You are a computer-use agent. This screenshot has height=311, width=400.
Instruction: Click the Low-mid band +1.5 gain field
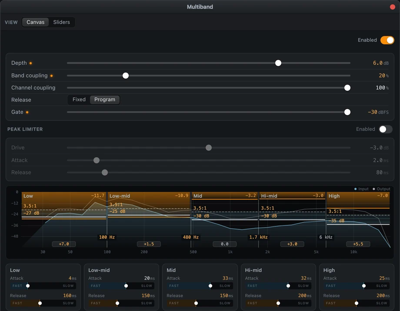coord(149,244)
